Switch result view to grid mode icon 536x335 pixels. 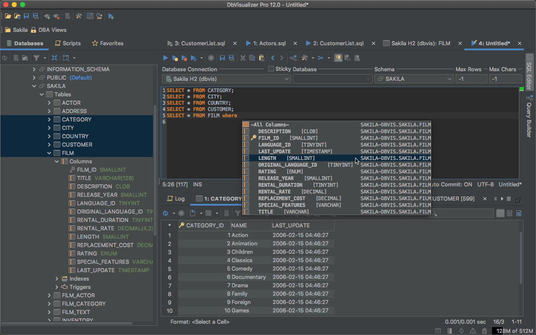pos(500,213)
